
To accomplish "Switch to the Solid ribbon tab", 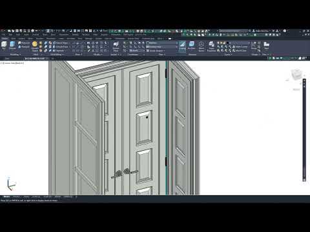I will [x=14, y=39].
